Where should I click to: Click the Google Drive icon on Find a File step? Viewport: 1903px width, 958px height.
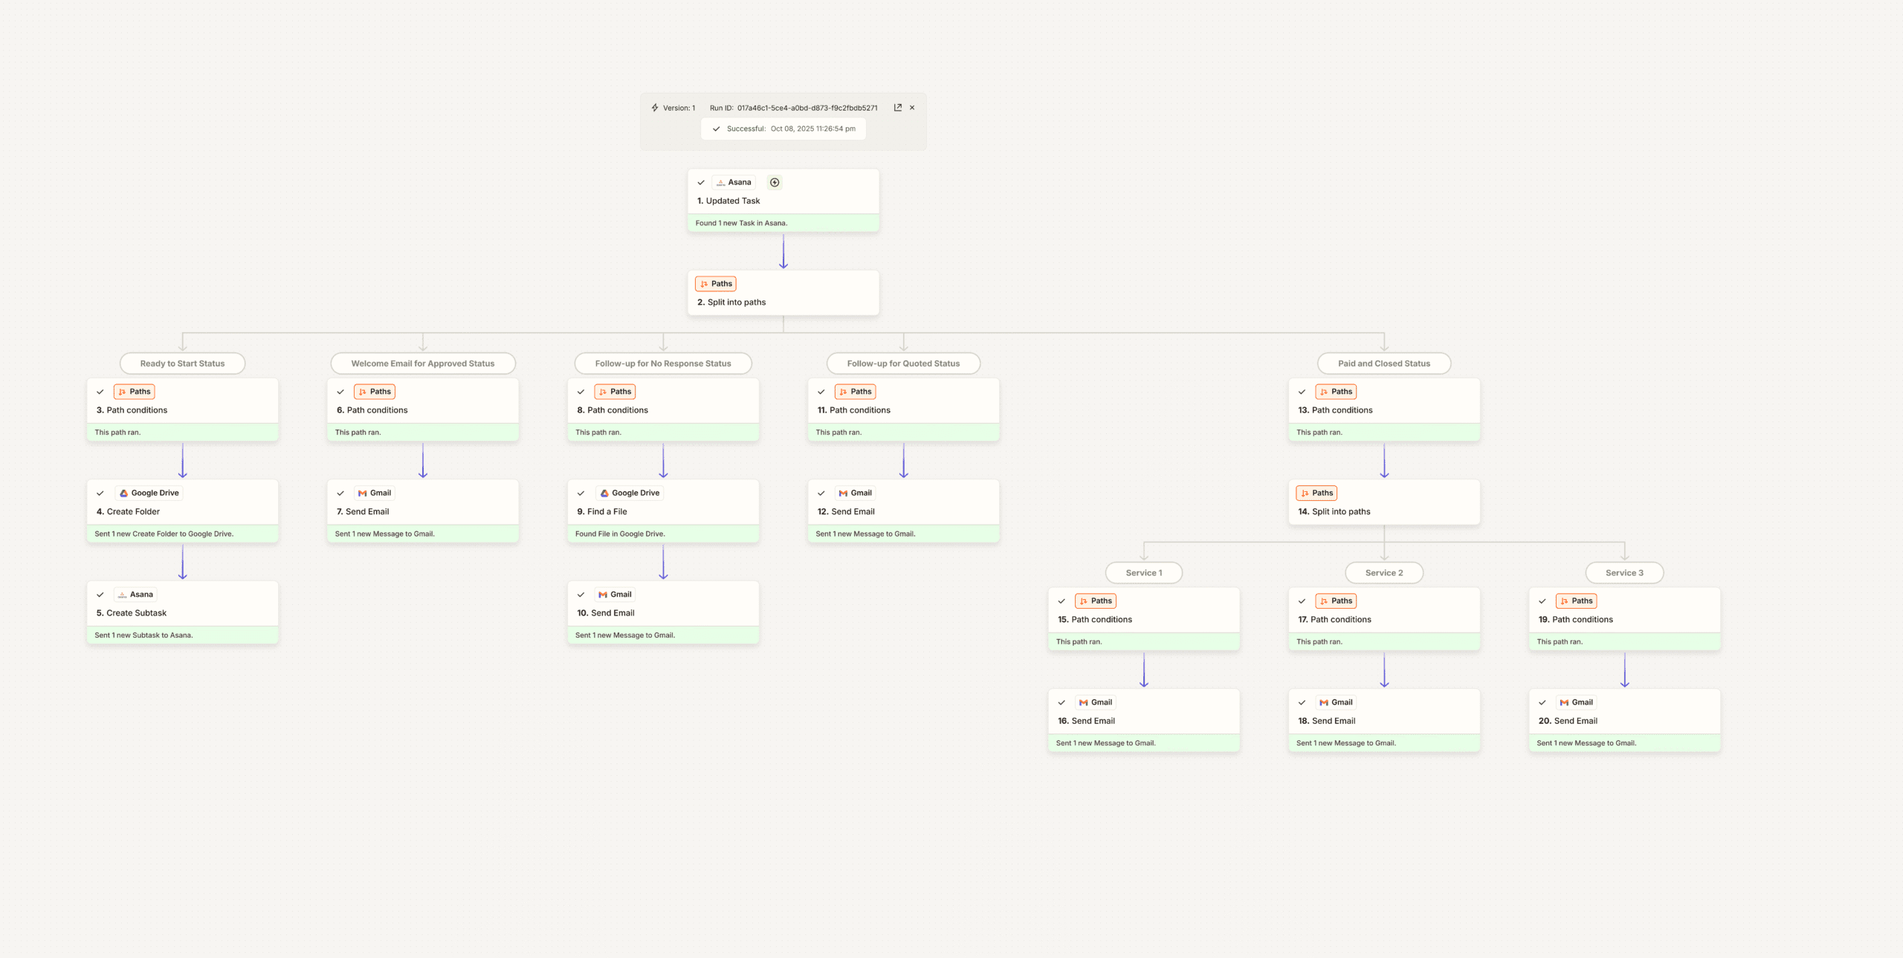point(604,492)
